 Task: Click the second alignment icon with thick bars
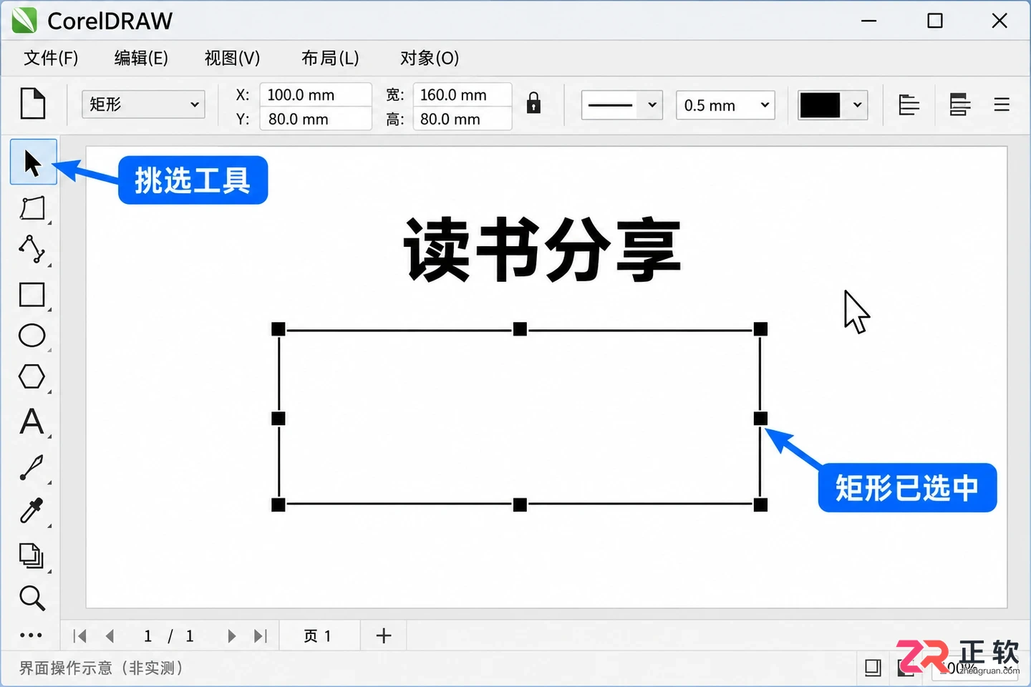coord(959,104)
